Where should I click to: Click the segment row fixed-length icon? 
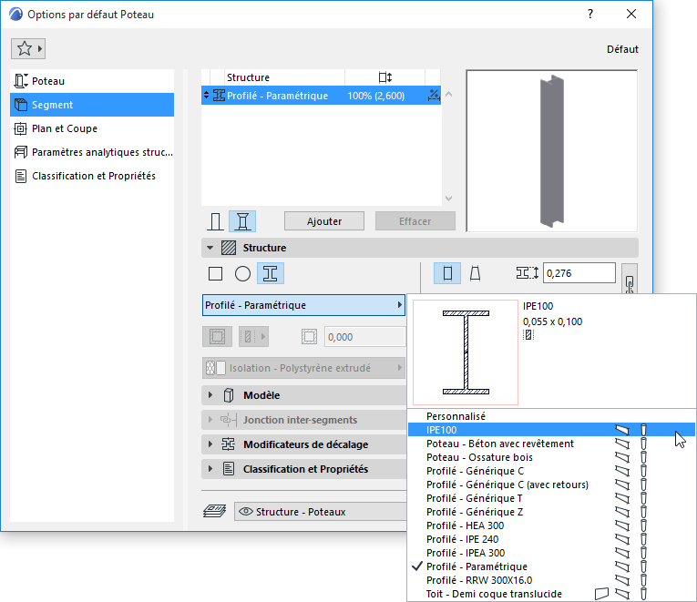(x=434, y=95)
